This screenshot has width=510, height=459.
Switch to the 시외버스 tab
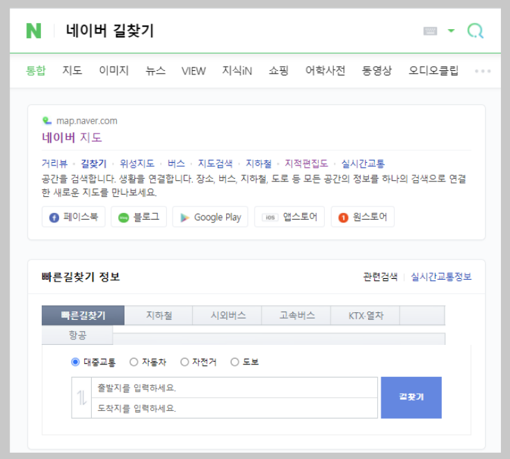click(x=228, y=315)
